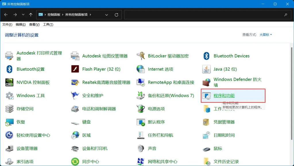Open the Bluetooth Devices icon
This screenshot has width=294, height=166.
[206, 56]
